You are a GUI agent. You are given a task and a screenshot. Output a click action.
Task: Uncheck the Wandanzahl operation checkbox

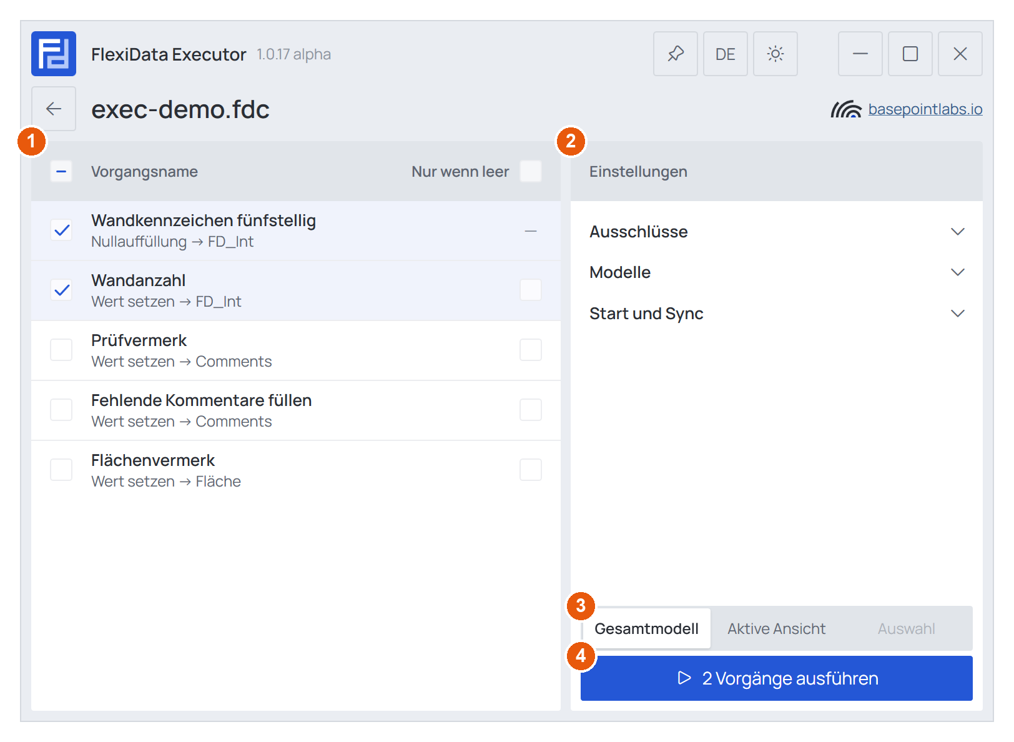pyautogui.click(x=61, y=290)
